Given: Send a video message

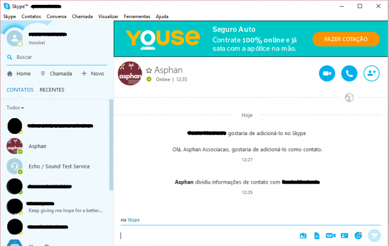Looking at the screenshot, I should coord(331,236).
